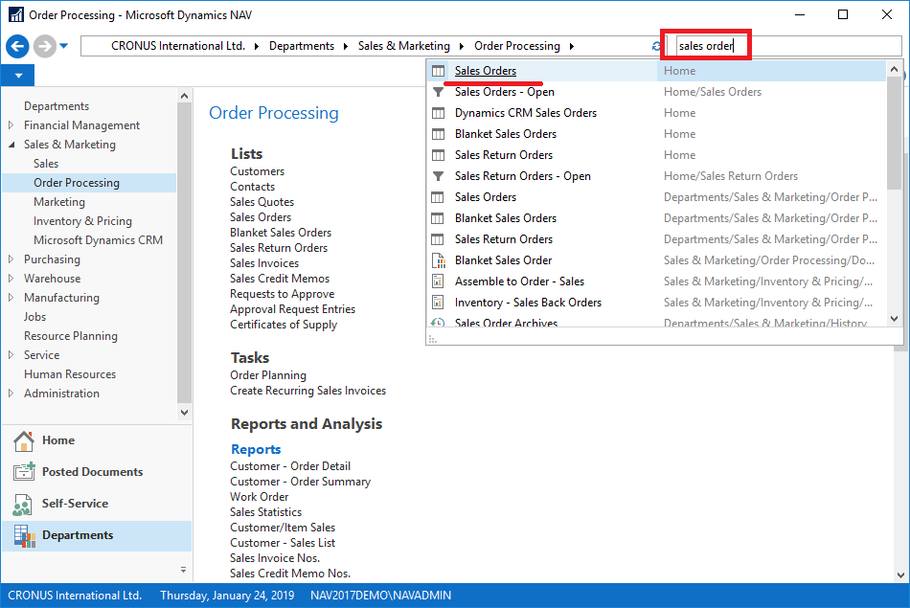Screen dimensions: 910x608
Task: Click CRONUS International Ltd. in status bar
Action: coord(75,596)
